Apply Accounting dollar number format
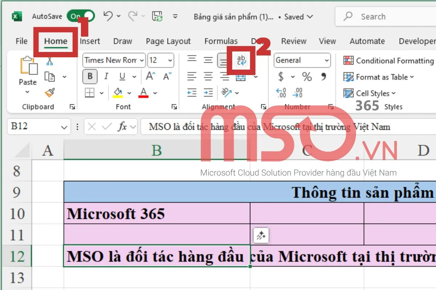 pos(281,76)
